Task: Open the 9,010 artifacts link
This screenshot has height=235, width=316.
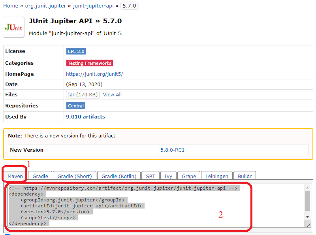Action: pos(85,117)
